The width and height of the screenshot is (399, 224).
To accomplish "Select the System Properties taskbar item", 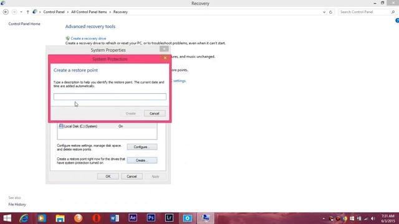I will (x=206, y=218).
